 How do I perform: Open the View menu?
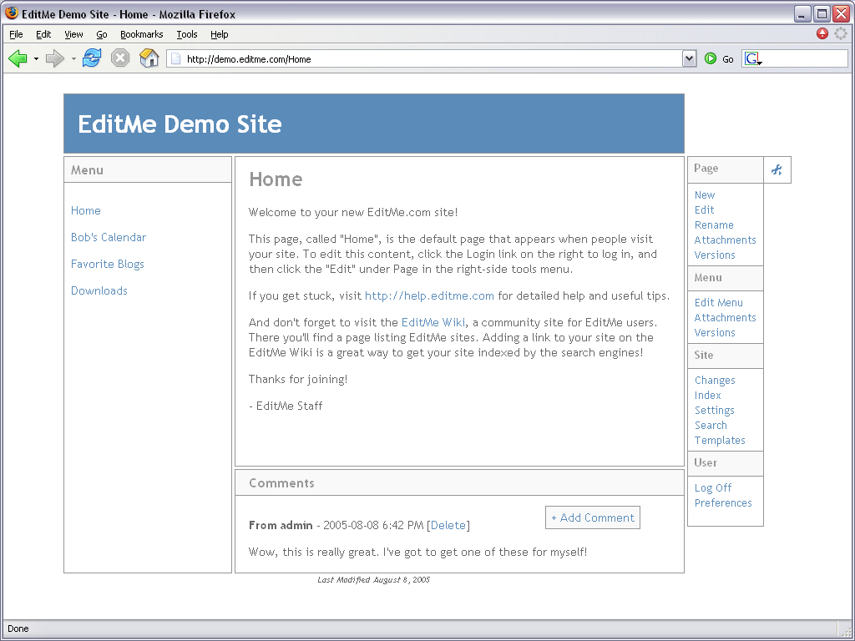tap(73, 34)
